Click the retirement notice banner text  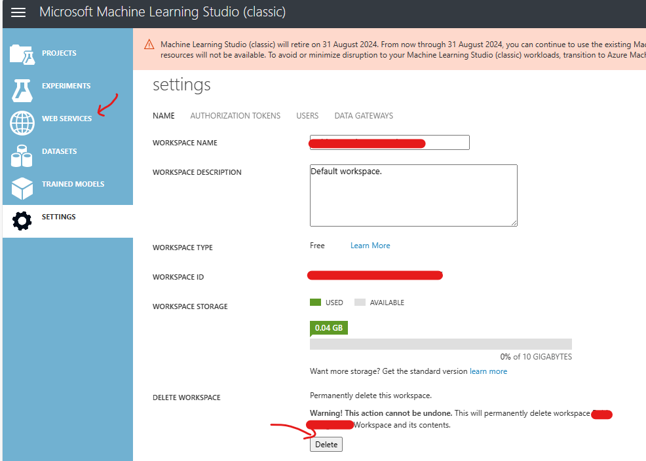point(403,49)
